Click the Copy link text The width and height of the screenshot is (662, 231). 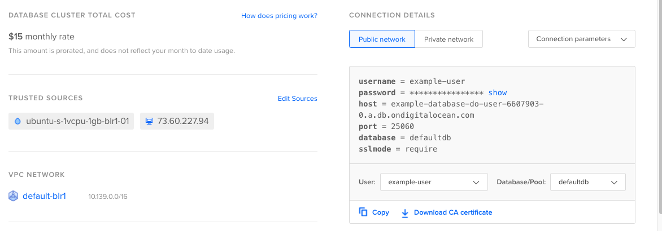380,212
